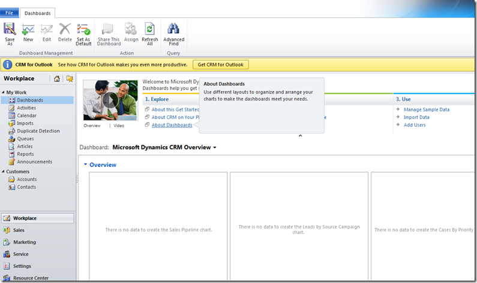Open the File tab

9,13
